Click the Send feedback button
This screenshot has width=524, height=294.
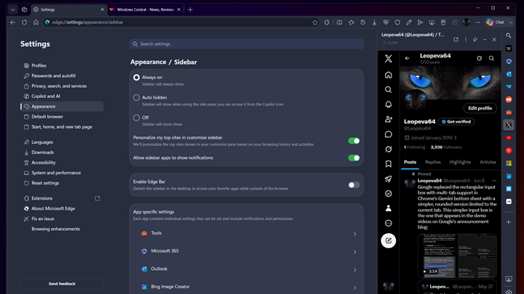point(62,284)
